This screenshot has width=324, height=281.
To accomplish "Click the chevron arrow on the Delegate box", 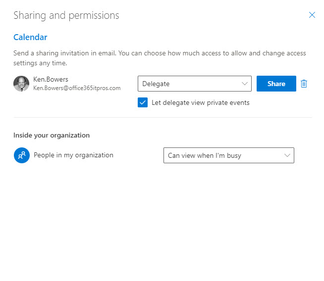I will [244, 84].
